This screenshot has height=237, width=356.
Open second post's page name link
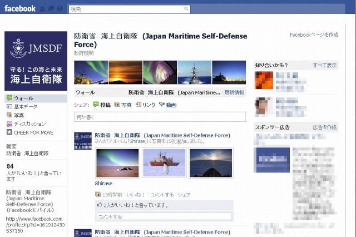click(x=162, y=232)
